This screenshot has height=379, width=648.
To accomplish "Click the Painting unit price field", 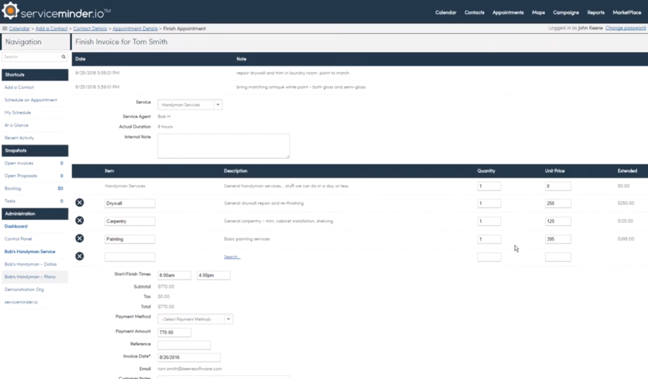I will point(558,239).
